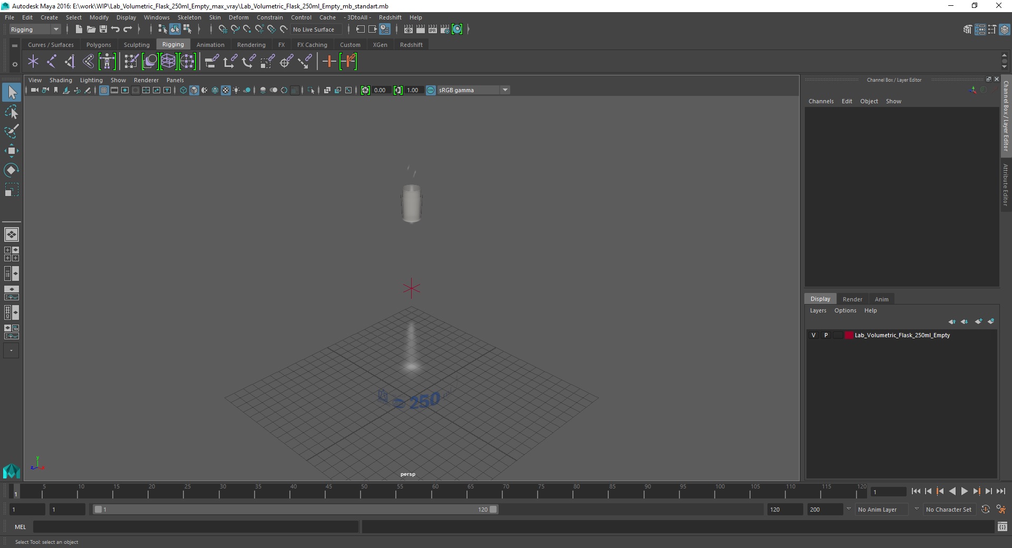1012x548 pixels.
Task: Click the Set Key shelf icon
Action: pyautogui.click(x=329, y=62)
